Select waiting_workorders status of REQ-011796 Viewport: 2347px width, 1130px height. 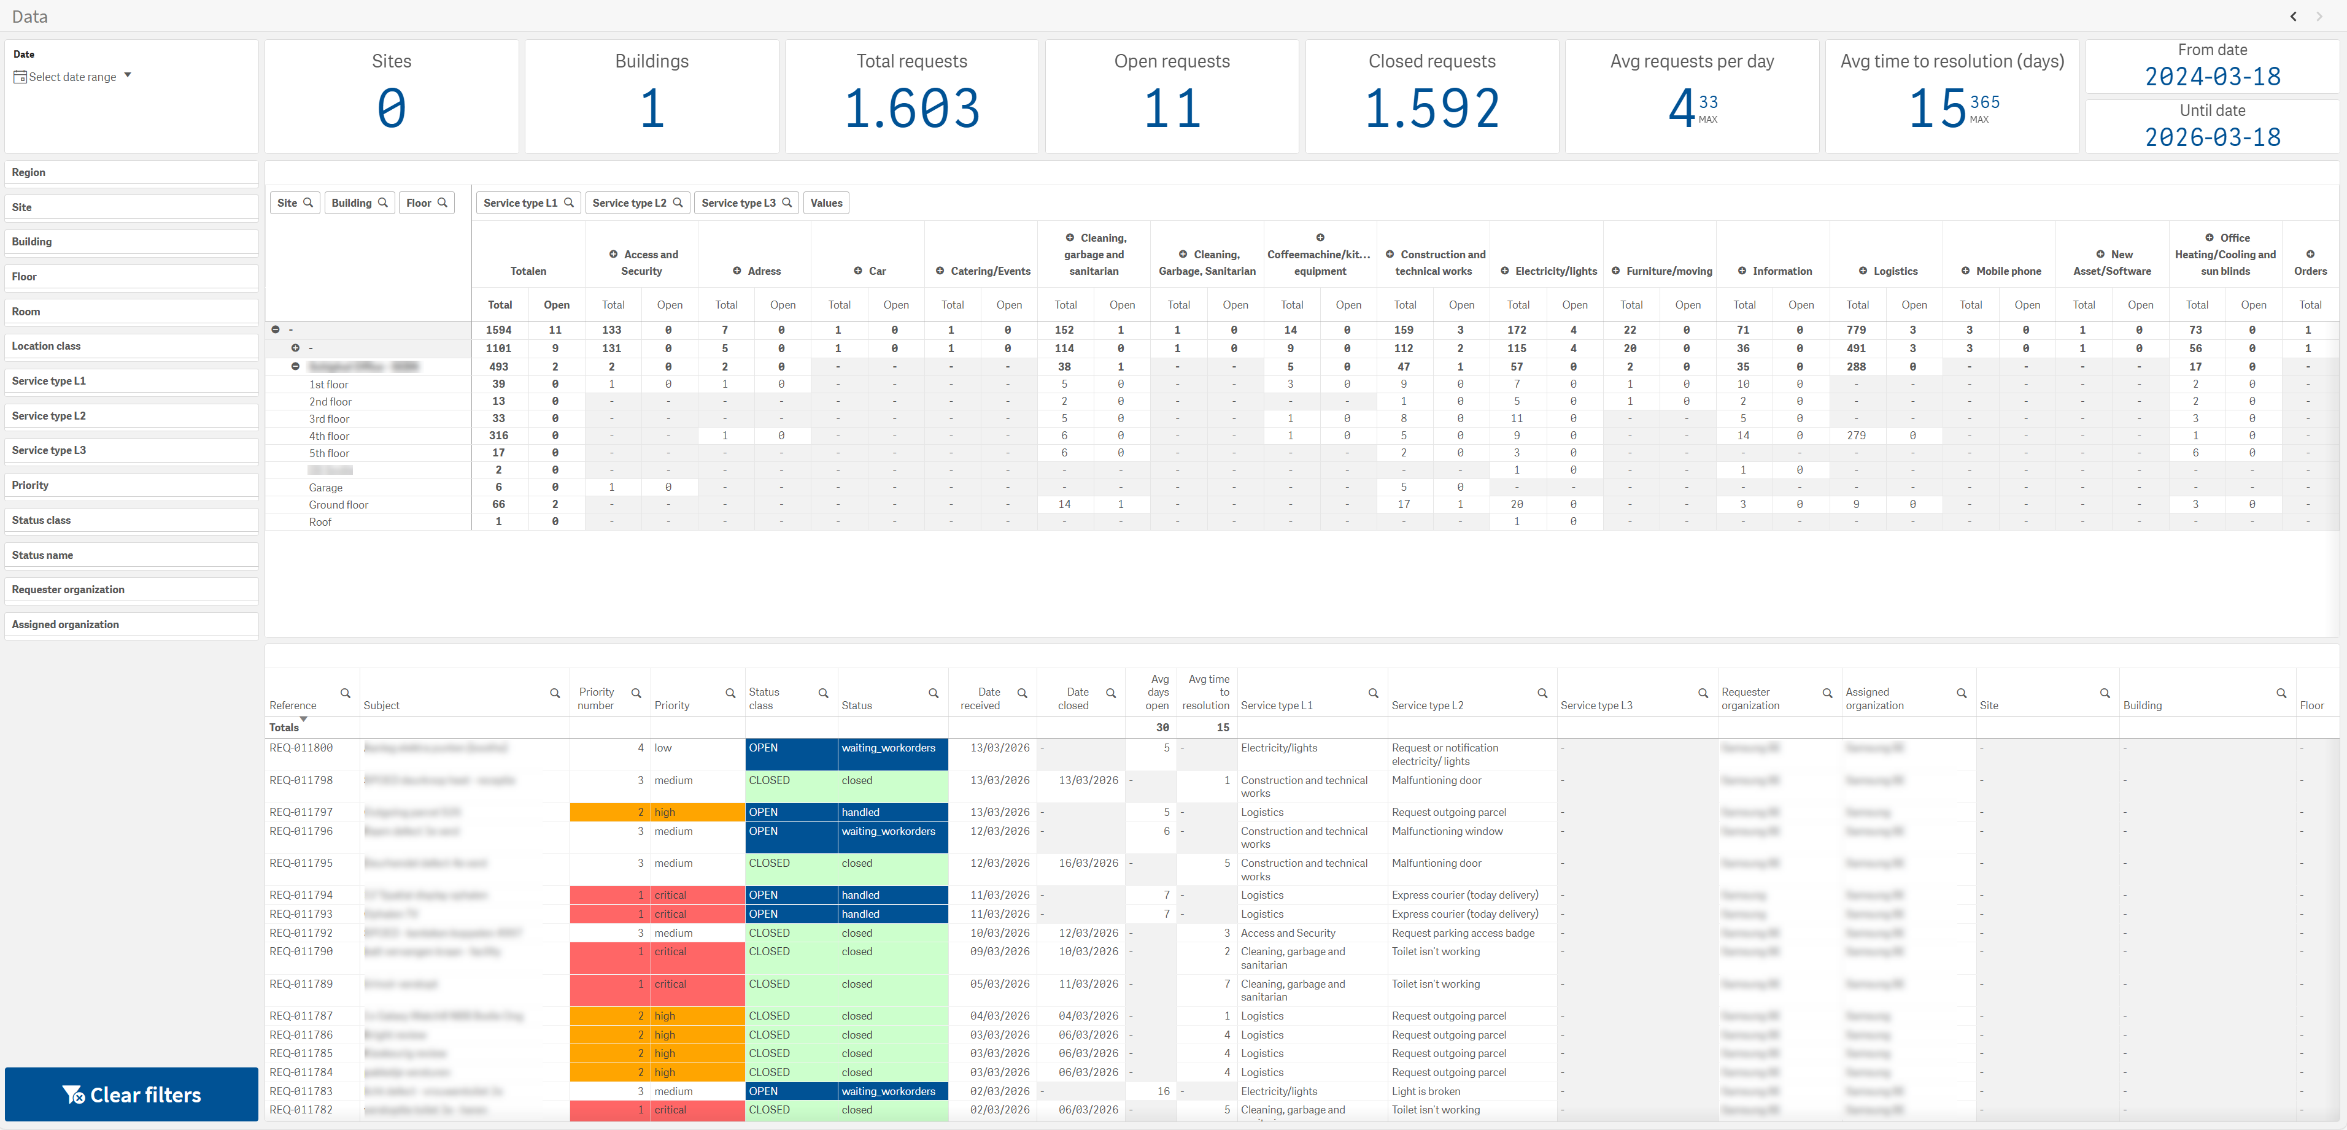893,838
